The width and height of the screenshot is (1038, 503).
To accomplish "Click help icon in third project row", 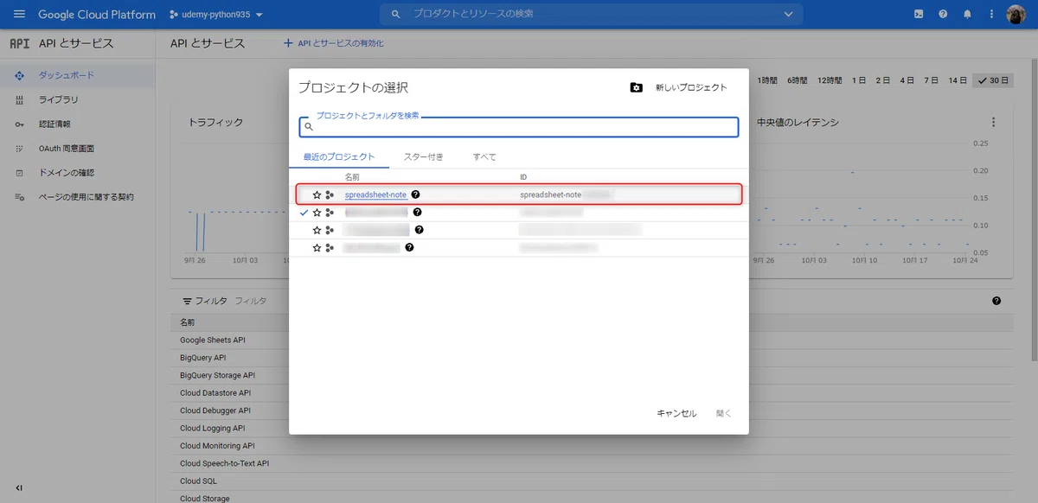I will pos(419,230).
